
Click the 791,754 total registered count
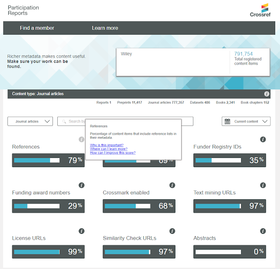243,54
